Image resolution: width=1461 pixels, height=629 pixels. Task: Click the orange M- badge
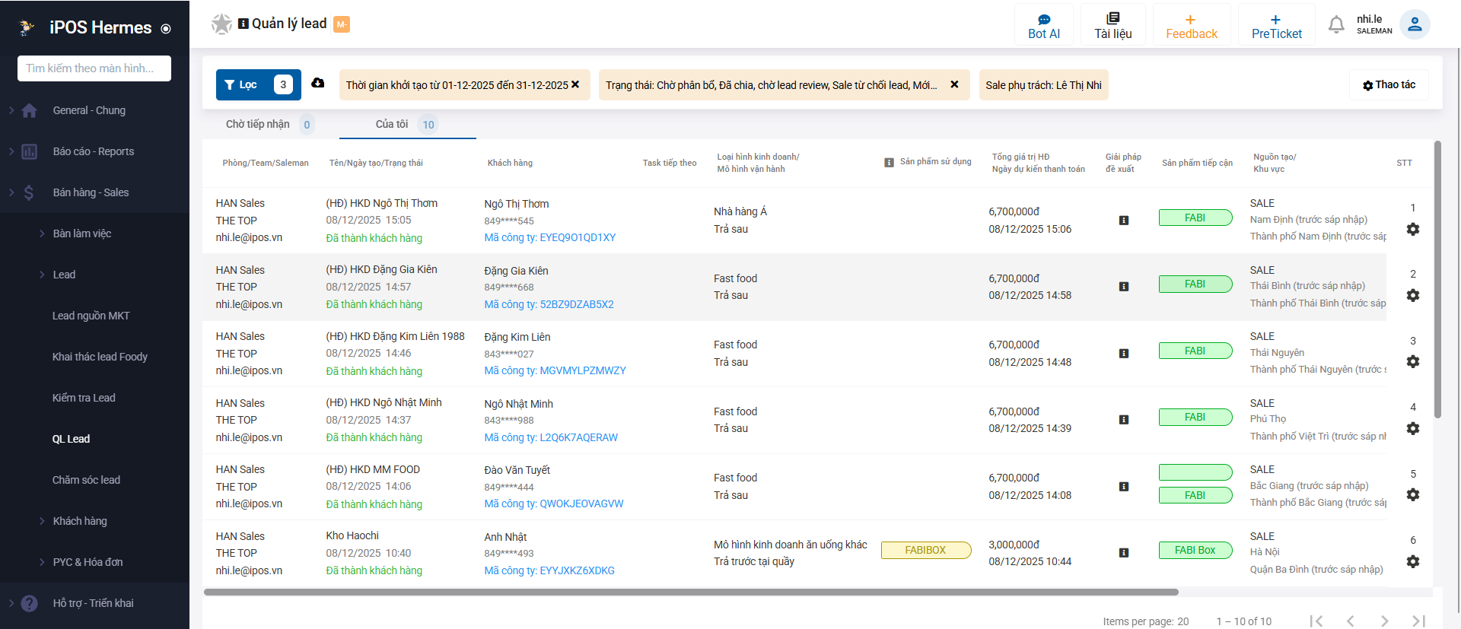coord(342,24)
